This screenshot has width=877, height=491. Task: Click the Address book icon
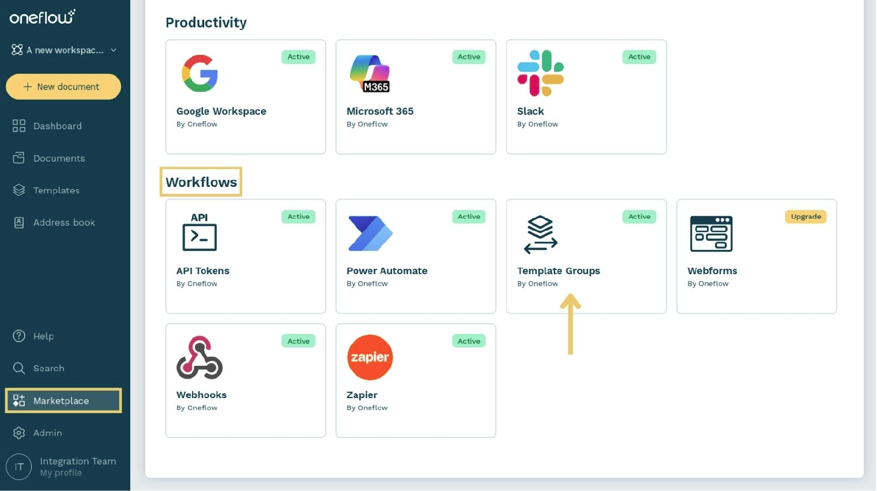point(19,222)
